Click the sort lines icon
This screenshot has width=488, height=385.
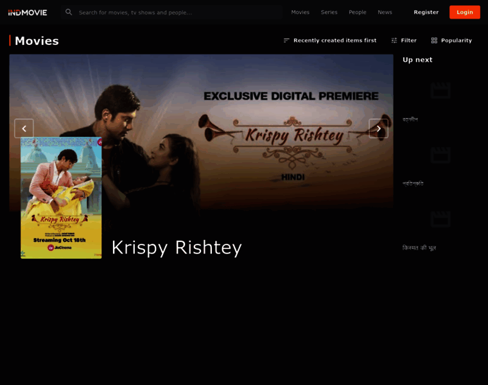click(286, 40)
